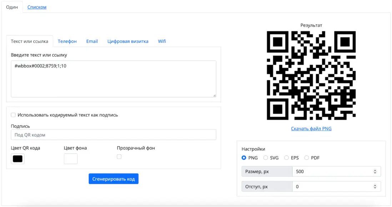Select the PDF format radio button

pos(307,158)
